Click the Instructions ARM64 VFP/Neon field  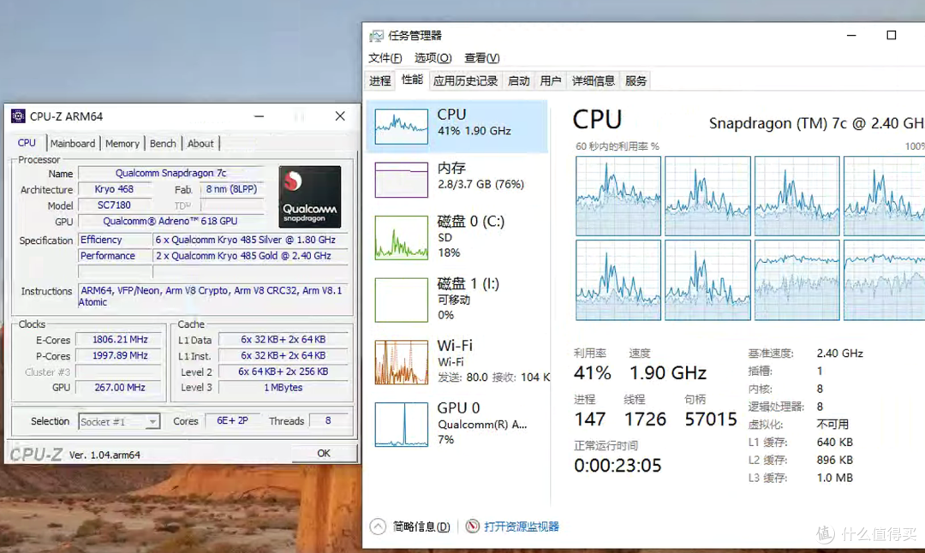[x=212, y=296]
